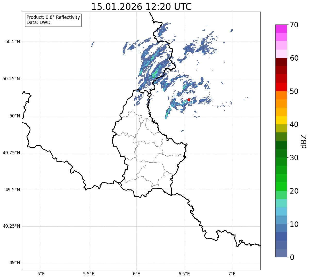This screenshot has width=310, height=279.
Task: Click the dBZ colorbar axis label
Action: pyautogui.click(x=304, y=141)
